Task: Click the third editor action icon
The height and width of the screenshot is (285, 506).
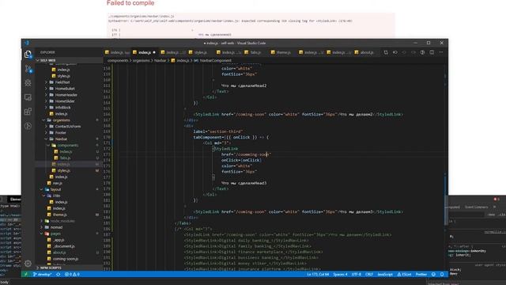Action: 404,52
